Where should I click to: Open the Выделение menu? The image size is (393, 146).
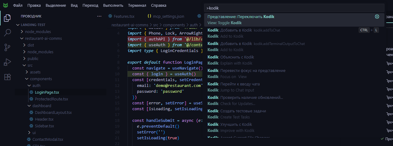pos(56,5)
